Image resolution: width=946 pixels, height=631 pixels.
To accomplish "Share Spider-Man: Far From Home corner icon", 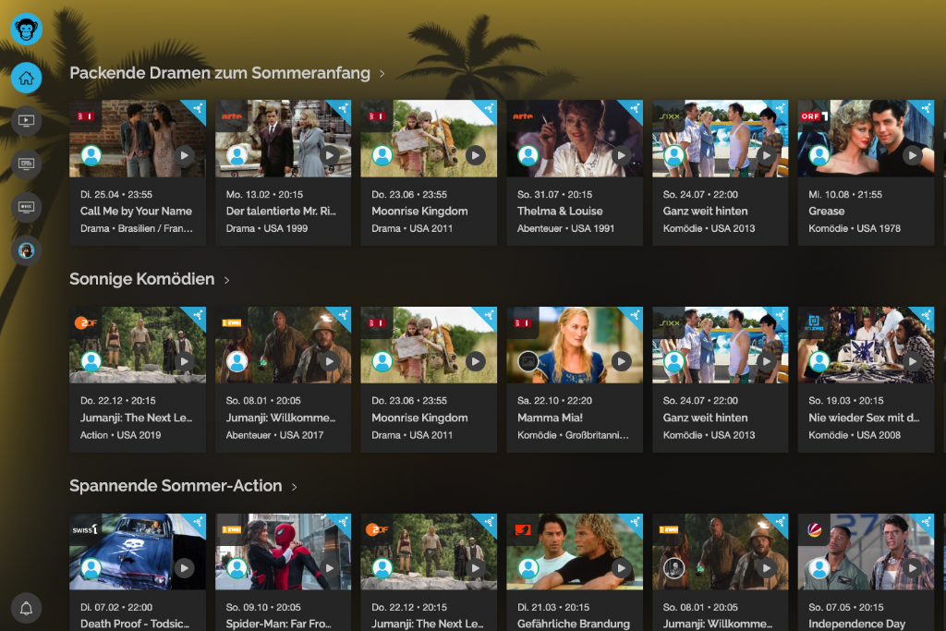I will [x=344, y=522].
